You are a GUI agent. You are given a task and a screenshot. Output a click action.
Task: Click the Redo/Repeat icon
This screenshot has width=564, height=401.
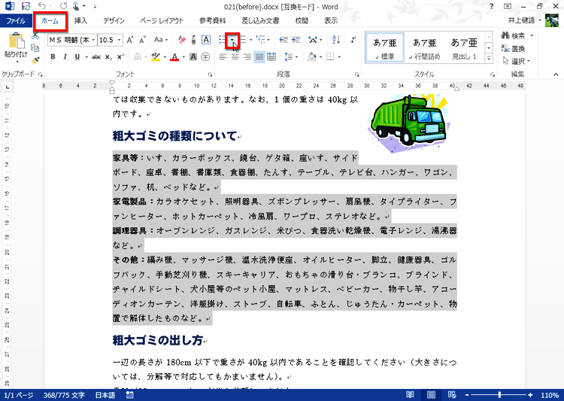pos(63,6)
